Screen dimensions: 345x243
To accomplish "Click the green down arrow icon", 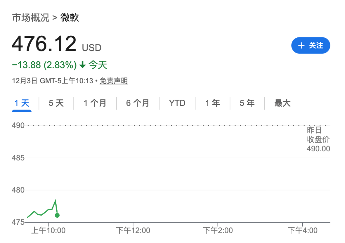I will pos(83,65).
